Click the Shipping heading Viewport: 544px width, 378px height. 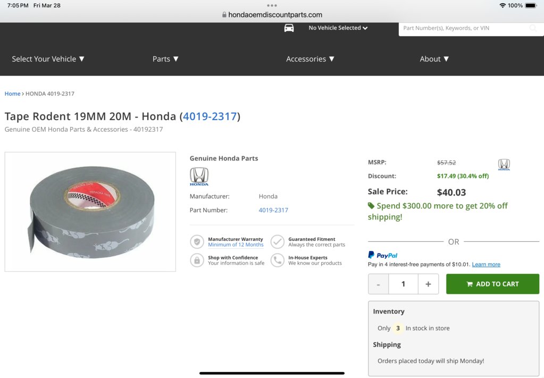click(x=387, y=345)
